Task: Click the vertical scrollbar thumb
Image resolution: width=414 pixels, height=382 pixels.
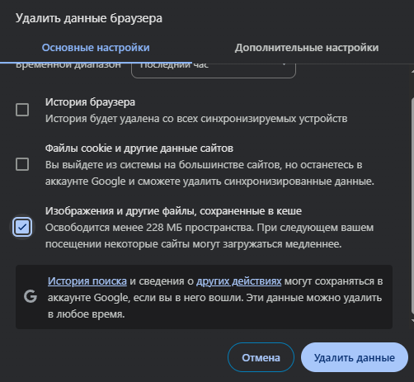Action: click(x=412, y=205)
